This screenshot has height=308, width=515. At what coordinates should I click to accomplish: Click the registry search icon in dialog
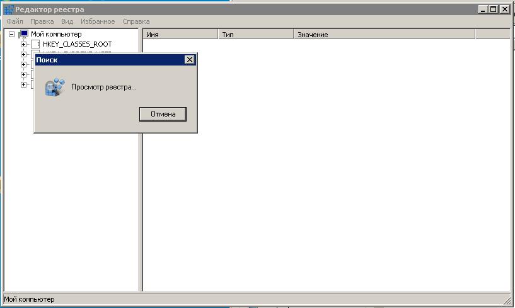pyautogui.click(x=55, y=88)
